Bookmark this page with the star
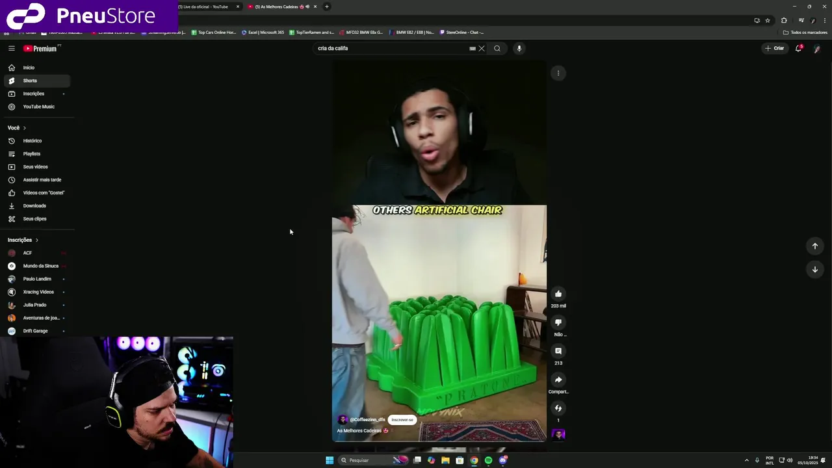This screenshot has height=468, width=832. click(768, 20)
